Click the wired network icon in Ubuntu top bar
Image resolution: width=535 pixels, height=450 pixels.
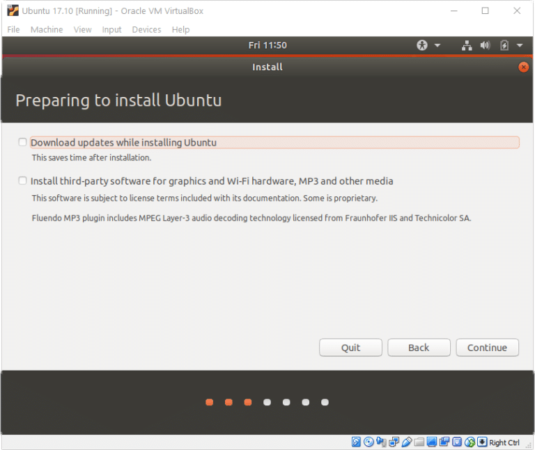tap(467, 45)
